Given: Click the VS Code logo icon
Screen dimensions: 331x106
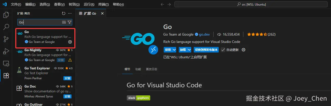Looking at the screenshot, I should (x=5, y=4).
